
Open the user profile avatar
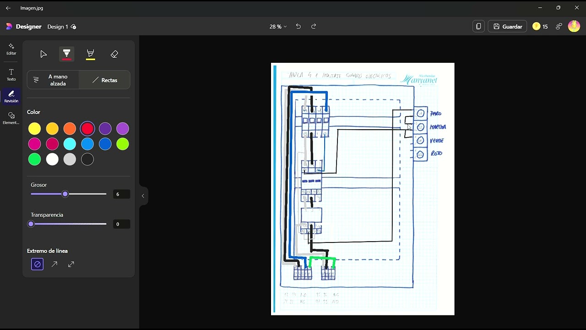[574, 27]
